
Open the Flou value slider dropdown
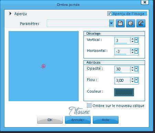(136, 80)
